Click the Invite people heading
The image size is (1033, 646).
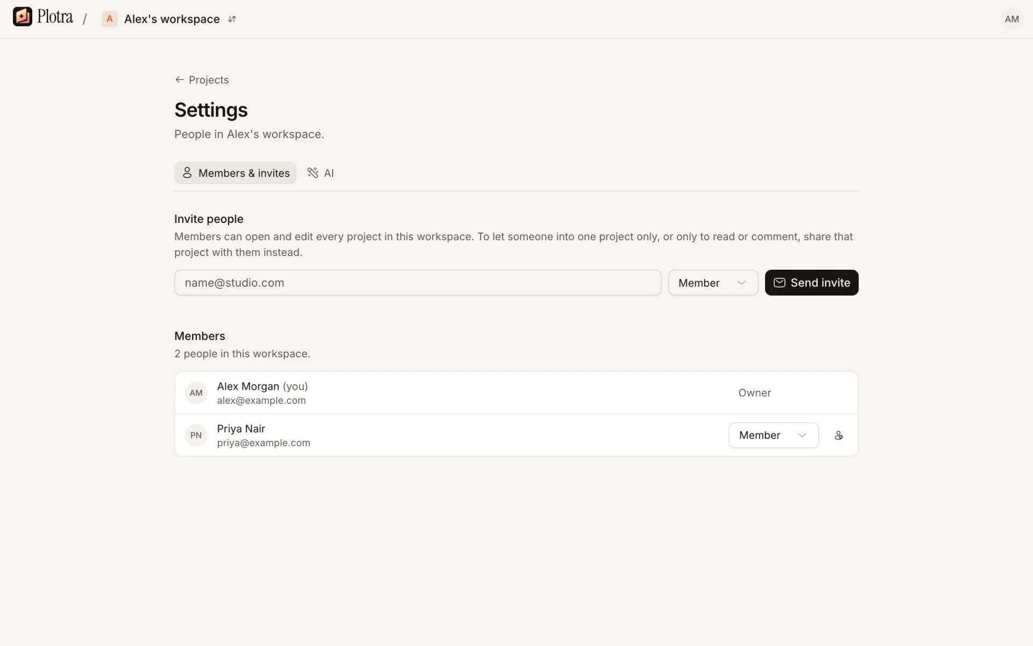(x=209, y=219)
